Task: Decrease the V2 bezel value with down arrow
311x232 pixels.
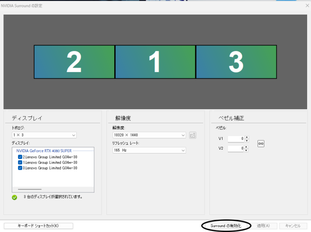Action: coord(247,150)
